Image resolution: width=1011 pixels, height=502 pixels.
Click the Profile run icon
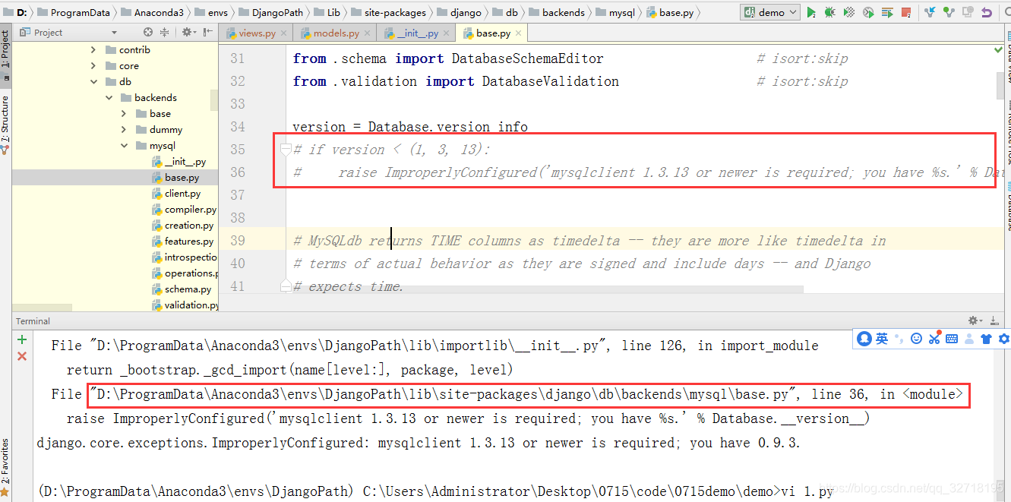(x=868, y=12)
